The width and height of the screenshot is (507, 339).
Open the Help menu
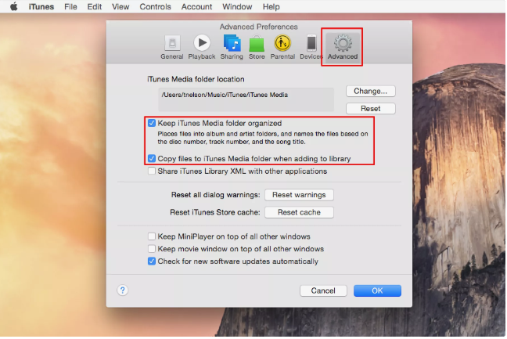(271, 6)
